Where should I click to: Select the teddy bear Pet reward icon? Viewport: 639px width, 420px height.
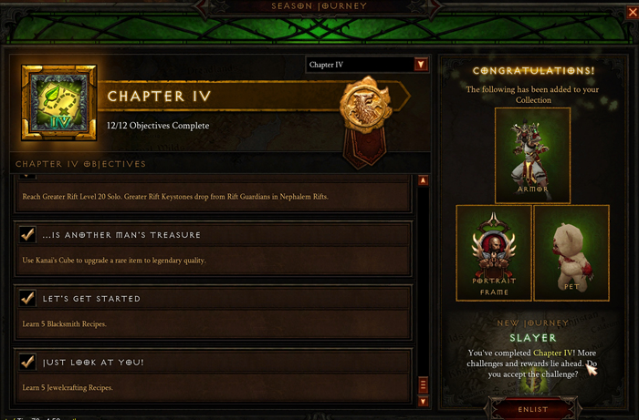pyautogui.click(x=571, y=253)
